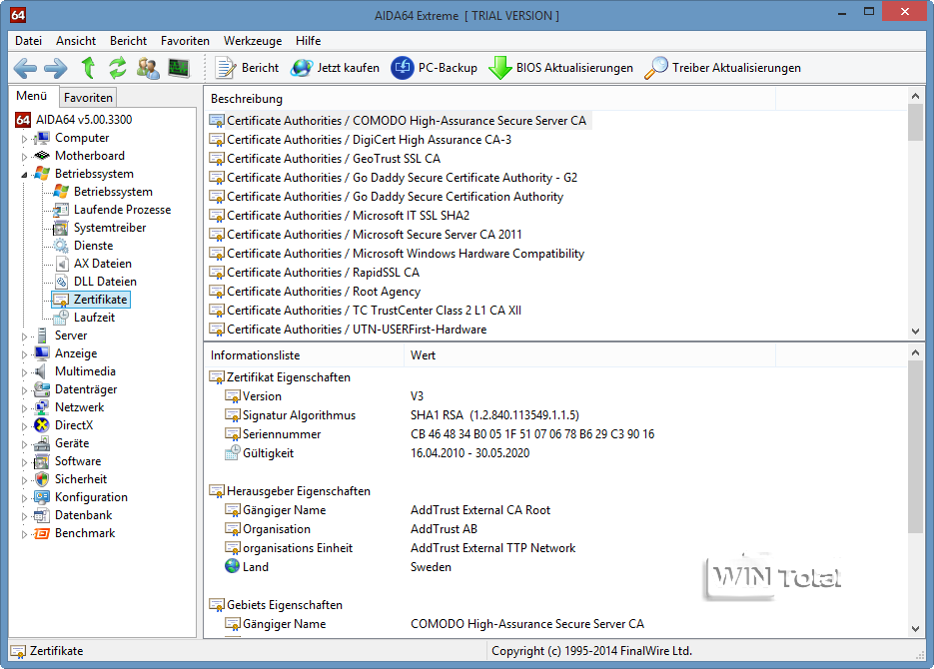
Task: Select Microsoft Secure Server CA 2011 certificate
Action: 366,235
